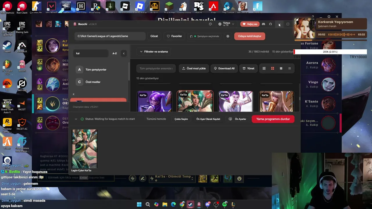Click Ön Ayar Olarak Kaydet button

click(208, 119)
